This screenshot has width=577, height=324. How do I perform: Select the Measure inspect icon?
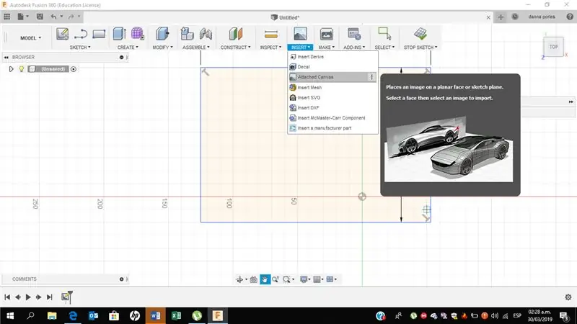coord(271,34)
